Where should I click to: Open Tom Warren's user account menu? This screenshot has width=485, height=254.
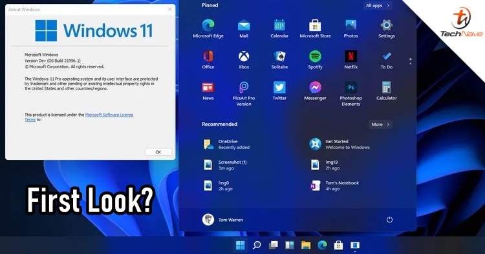click(x=222, y=219)
